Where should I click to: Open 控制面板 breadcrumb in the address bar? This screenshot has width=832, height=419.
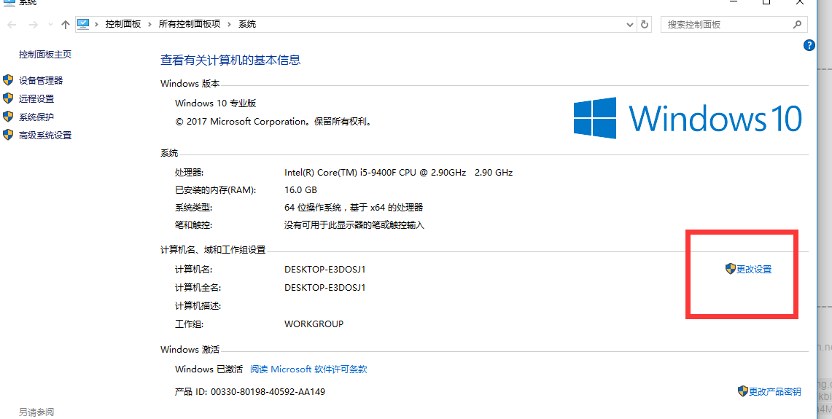(x=123, y=24)
